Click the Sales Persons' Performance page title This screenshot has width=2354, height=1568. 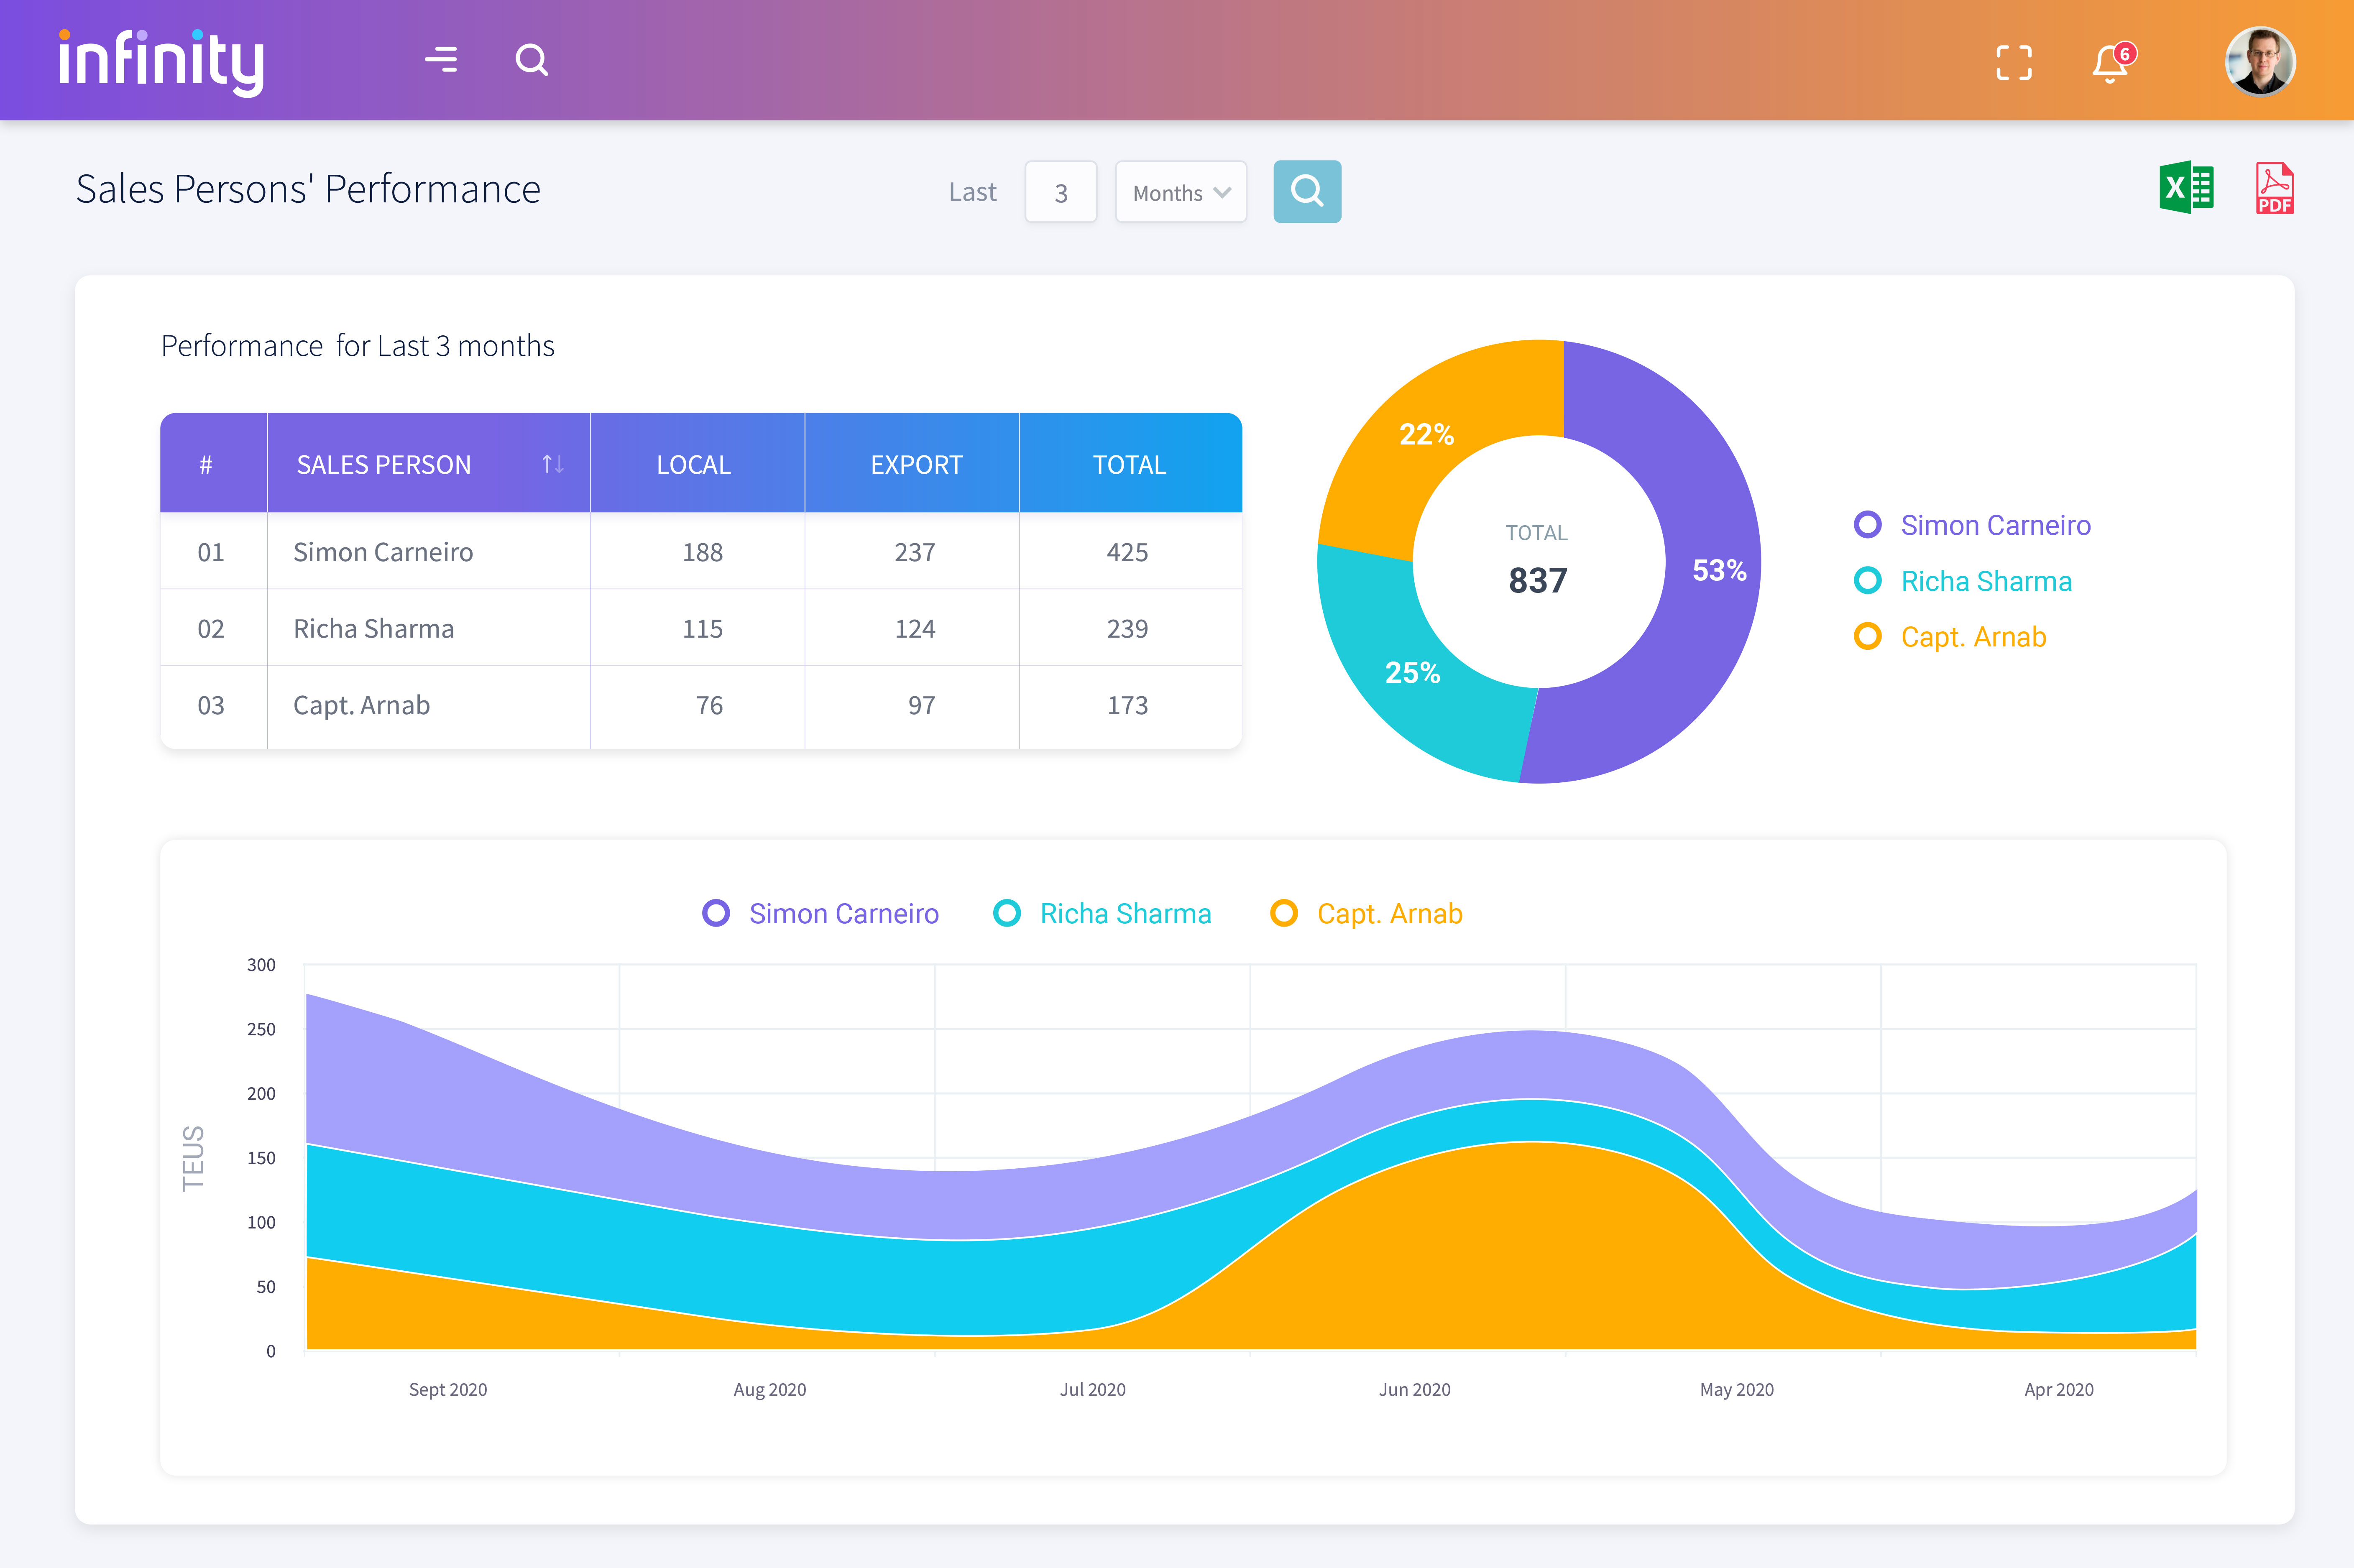pos(308,189)
